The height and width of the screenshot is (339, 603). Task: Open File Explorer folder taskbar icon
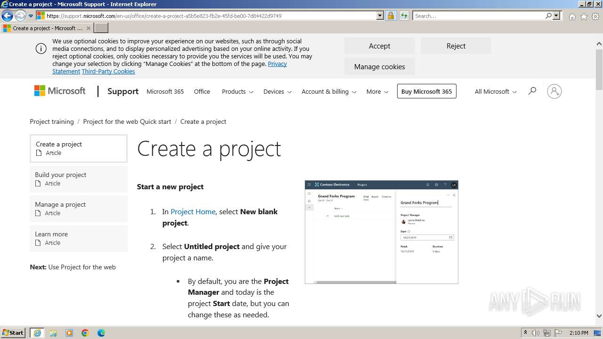[x=53, y=333]
